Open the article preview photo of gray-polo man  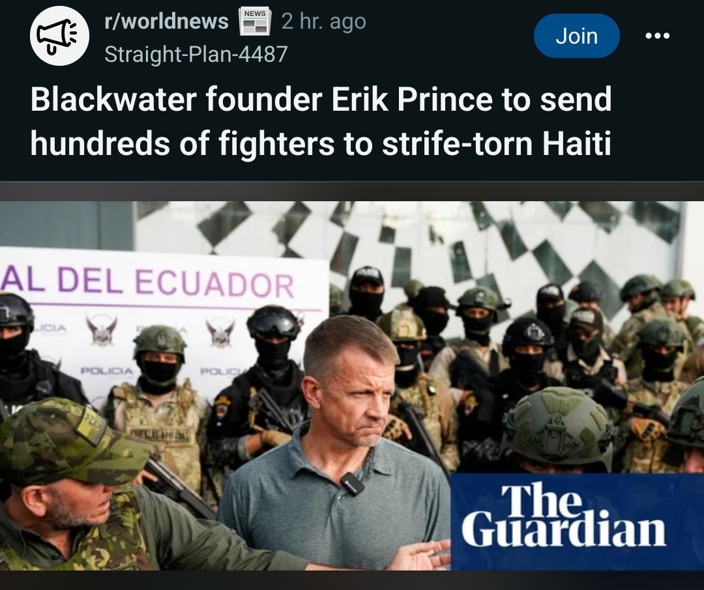tap(352, 386)
